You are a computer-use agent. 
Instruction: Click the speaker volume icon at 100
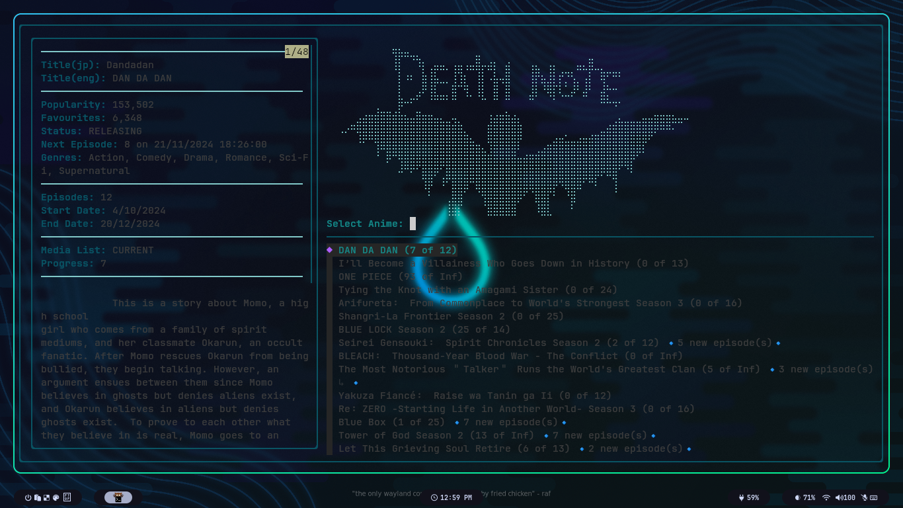pos(845,497)
